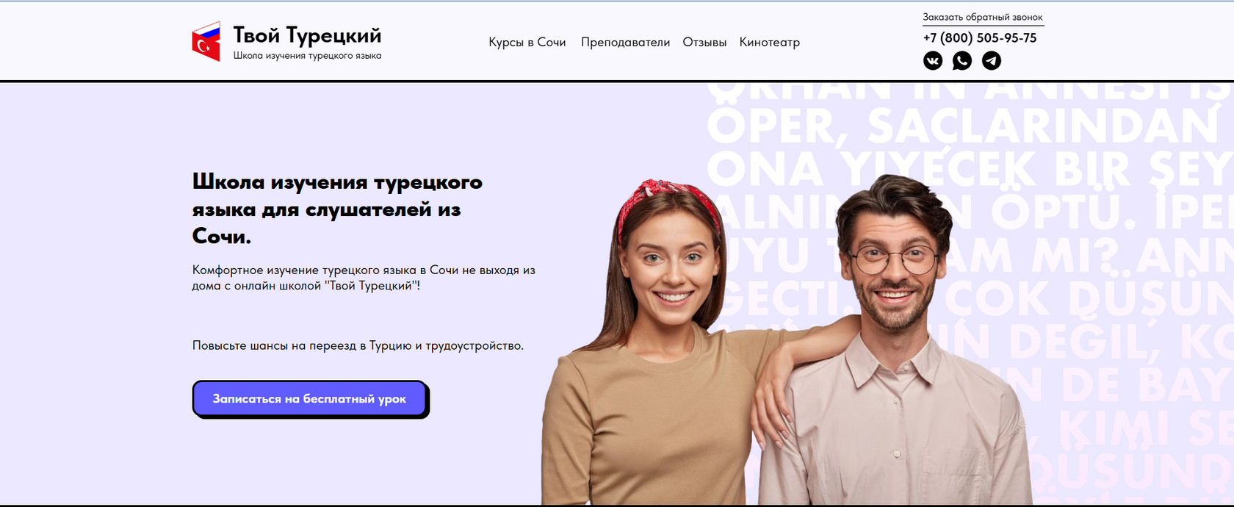
Task: Go to the "Преподаватели" menu item
Action: pos(625,43)
